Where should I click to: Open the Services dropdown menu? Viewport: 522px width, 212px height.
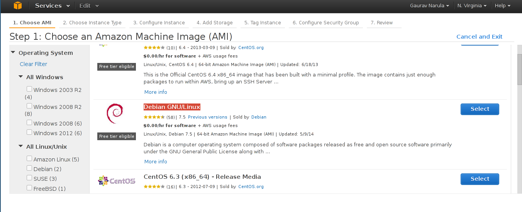[52, 6]
